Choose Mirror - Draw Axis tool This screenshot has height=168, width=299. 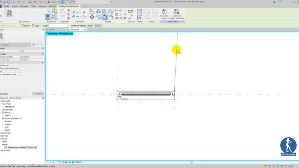click(111, 11)
